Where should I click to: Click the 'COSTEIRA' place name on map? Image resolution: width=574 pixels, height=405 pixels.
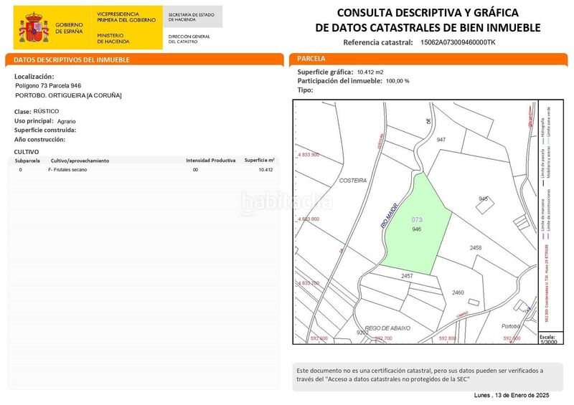(352, 181)
